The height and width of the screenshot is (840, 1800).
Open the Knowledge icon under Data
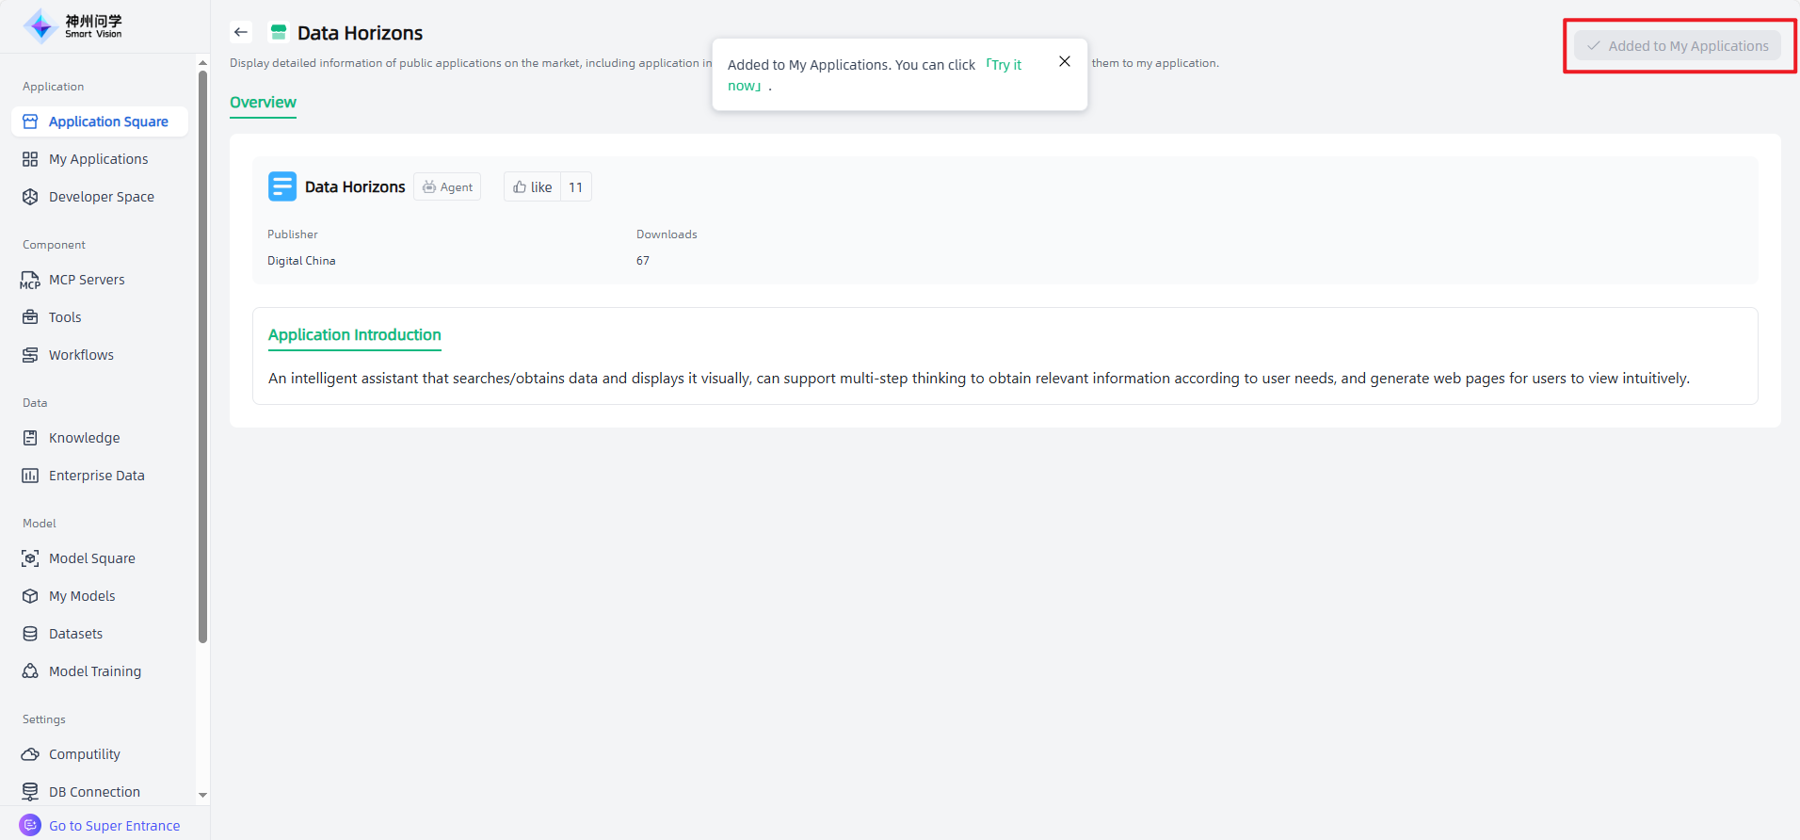30,438
